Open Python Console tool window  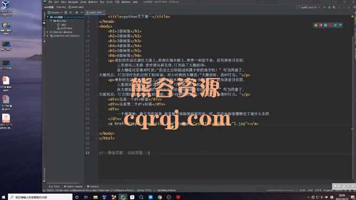(73, 186)
